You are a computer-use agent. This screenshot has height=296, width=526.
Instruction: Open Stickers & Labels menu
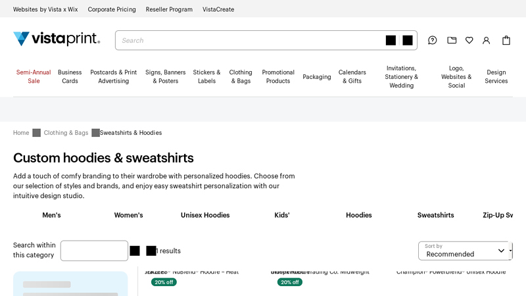206,76
